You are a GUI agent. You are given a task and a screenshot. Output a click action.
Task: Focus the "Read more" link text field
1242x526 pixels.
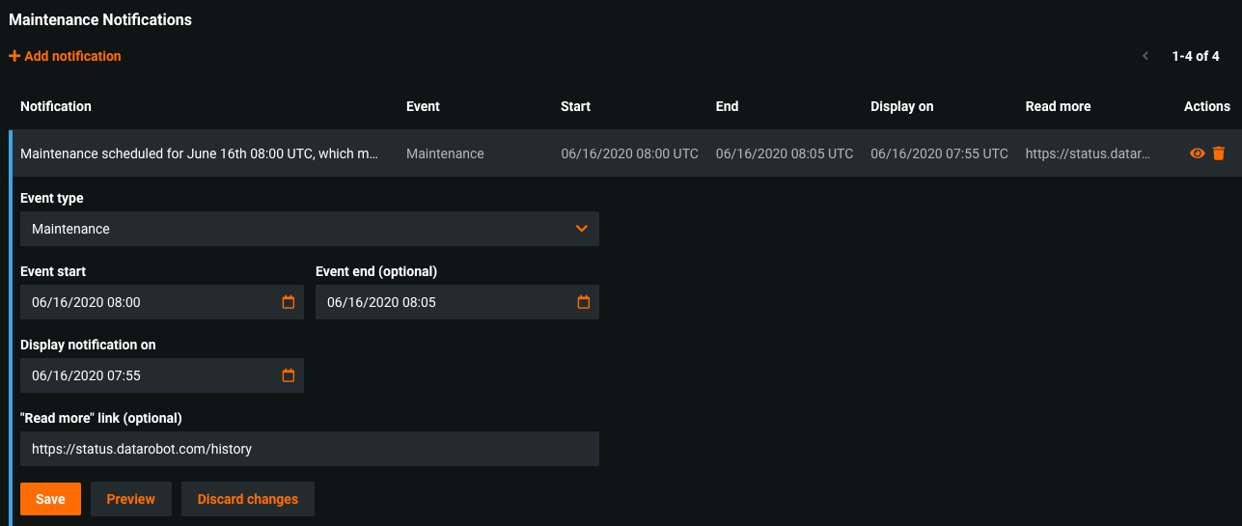pos(309,449)
